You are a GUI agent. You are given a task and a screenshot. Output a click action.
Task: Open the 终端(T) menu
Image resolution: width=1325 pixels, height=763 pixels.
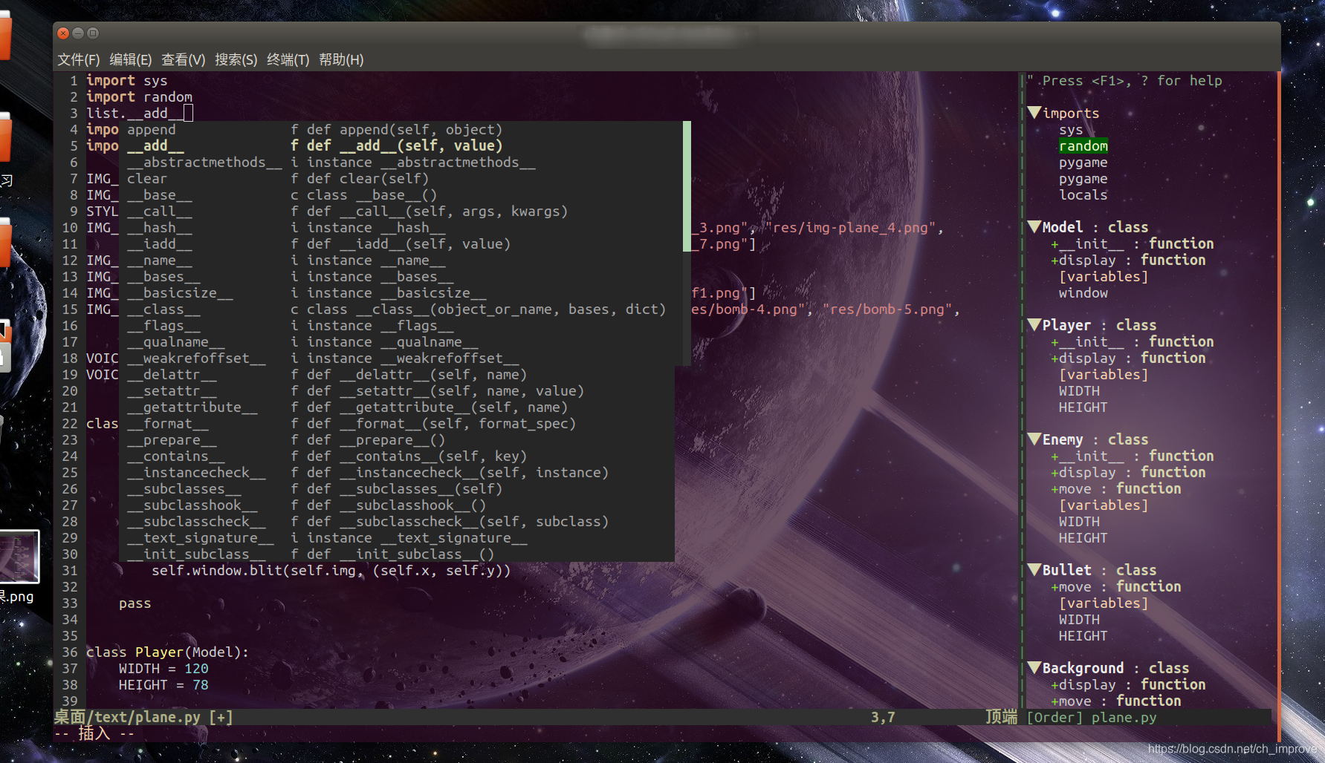point(288,59)
